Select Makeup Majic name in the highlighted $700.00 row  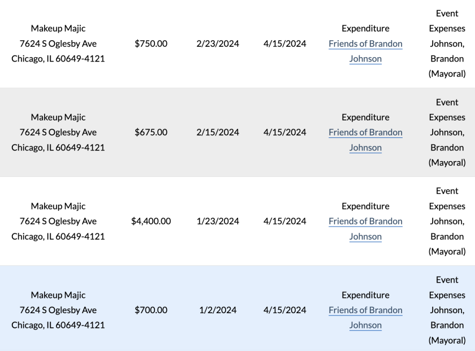click(58, 294)
